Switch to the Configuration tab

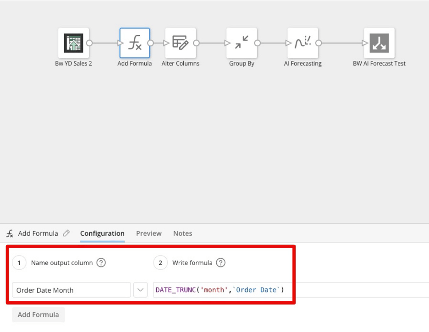point(102,233)
